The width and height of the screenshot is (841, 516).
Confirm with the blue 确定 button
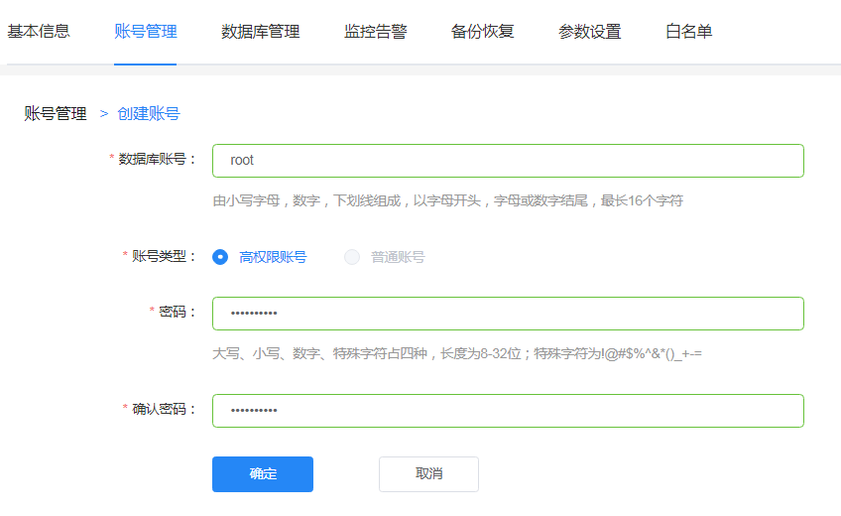coord(263,473)
